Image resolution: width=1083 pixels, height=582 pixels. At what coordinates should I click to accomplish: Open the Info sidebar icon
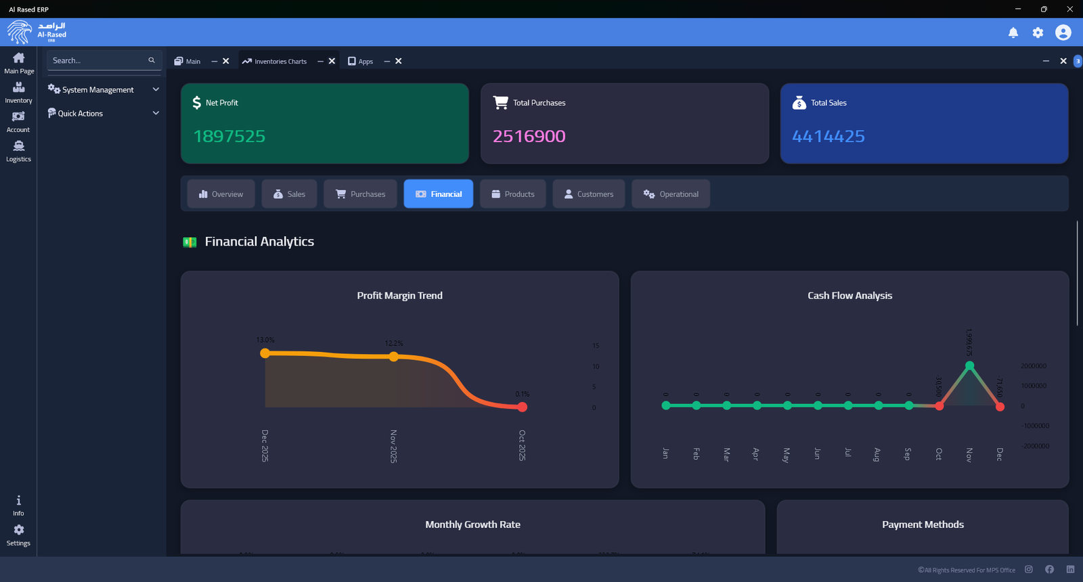(x=18, y=505)
